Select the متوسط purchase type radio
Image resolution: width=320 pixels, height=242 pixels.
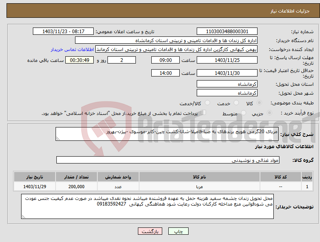[x=243, y=113]
